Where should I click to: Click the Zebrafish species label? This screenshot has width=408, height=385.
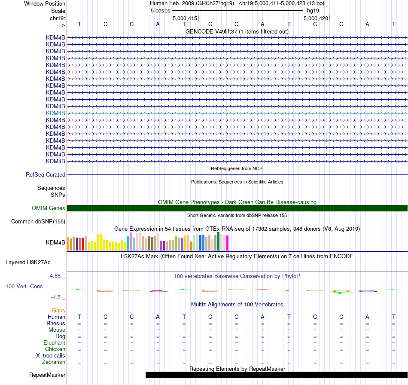click(54, 362)
